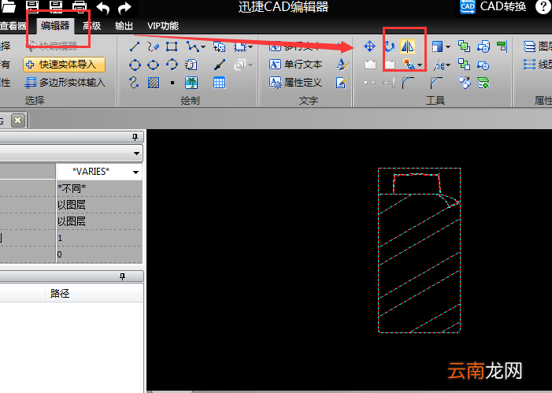The width and height of the screenshot is (552, 393).
Task: Switch to the 输出 tab
Action: (x=124, y=26)
